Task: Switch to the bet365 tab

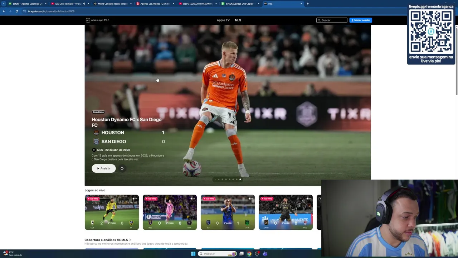Action: pos(27,4)
